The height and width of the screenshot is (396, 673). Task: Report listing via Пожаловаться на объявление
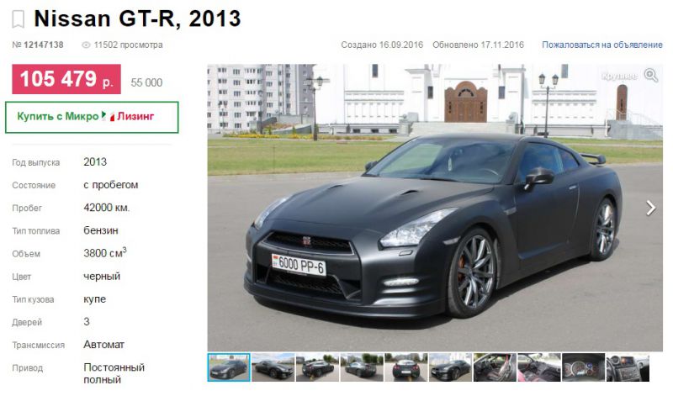click(x=601, y=45)
